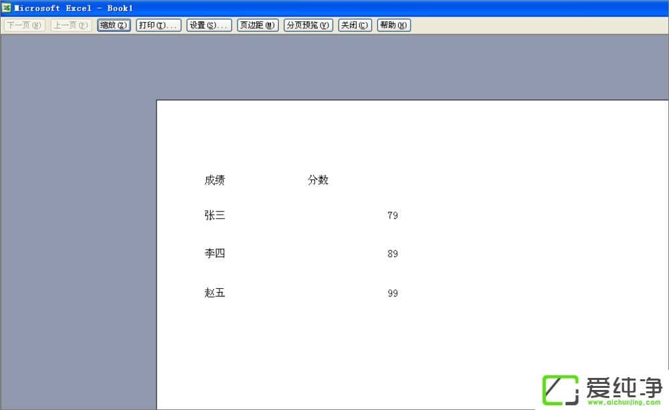Open page setup via 设置(S)
669x410 pixels.
point(209,25)
